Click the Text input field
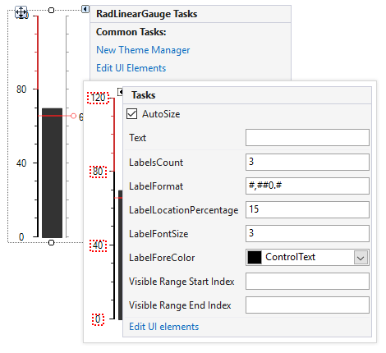 pos(307,138)
